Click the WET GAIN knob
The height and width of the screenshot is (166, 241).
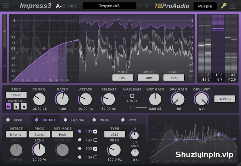[x=155, y=99]
